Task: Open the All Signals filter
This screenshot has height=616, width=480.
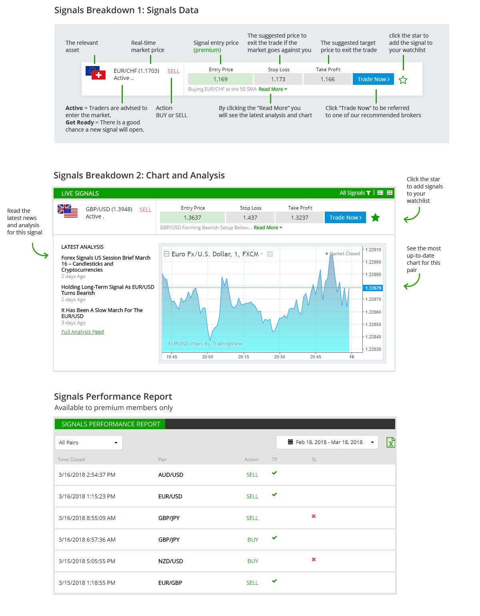Action: (355, 193)
